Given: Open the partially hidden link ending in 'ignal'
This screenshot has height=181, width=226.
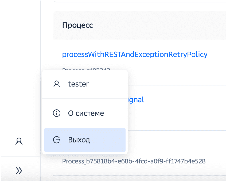Looking at the screenshot, I should 136,100.
